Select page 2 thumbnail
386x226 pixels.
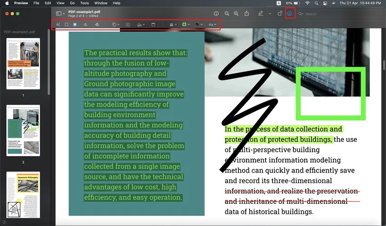23,130
